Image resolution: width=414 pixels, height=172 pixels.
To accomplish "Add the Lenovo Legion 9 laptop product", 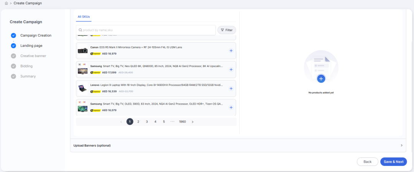I will point(231,88).
